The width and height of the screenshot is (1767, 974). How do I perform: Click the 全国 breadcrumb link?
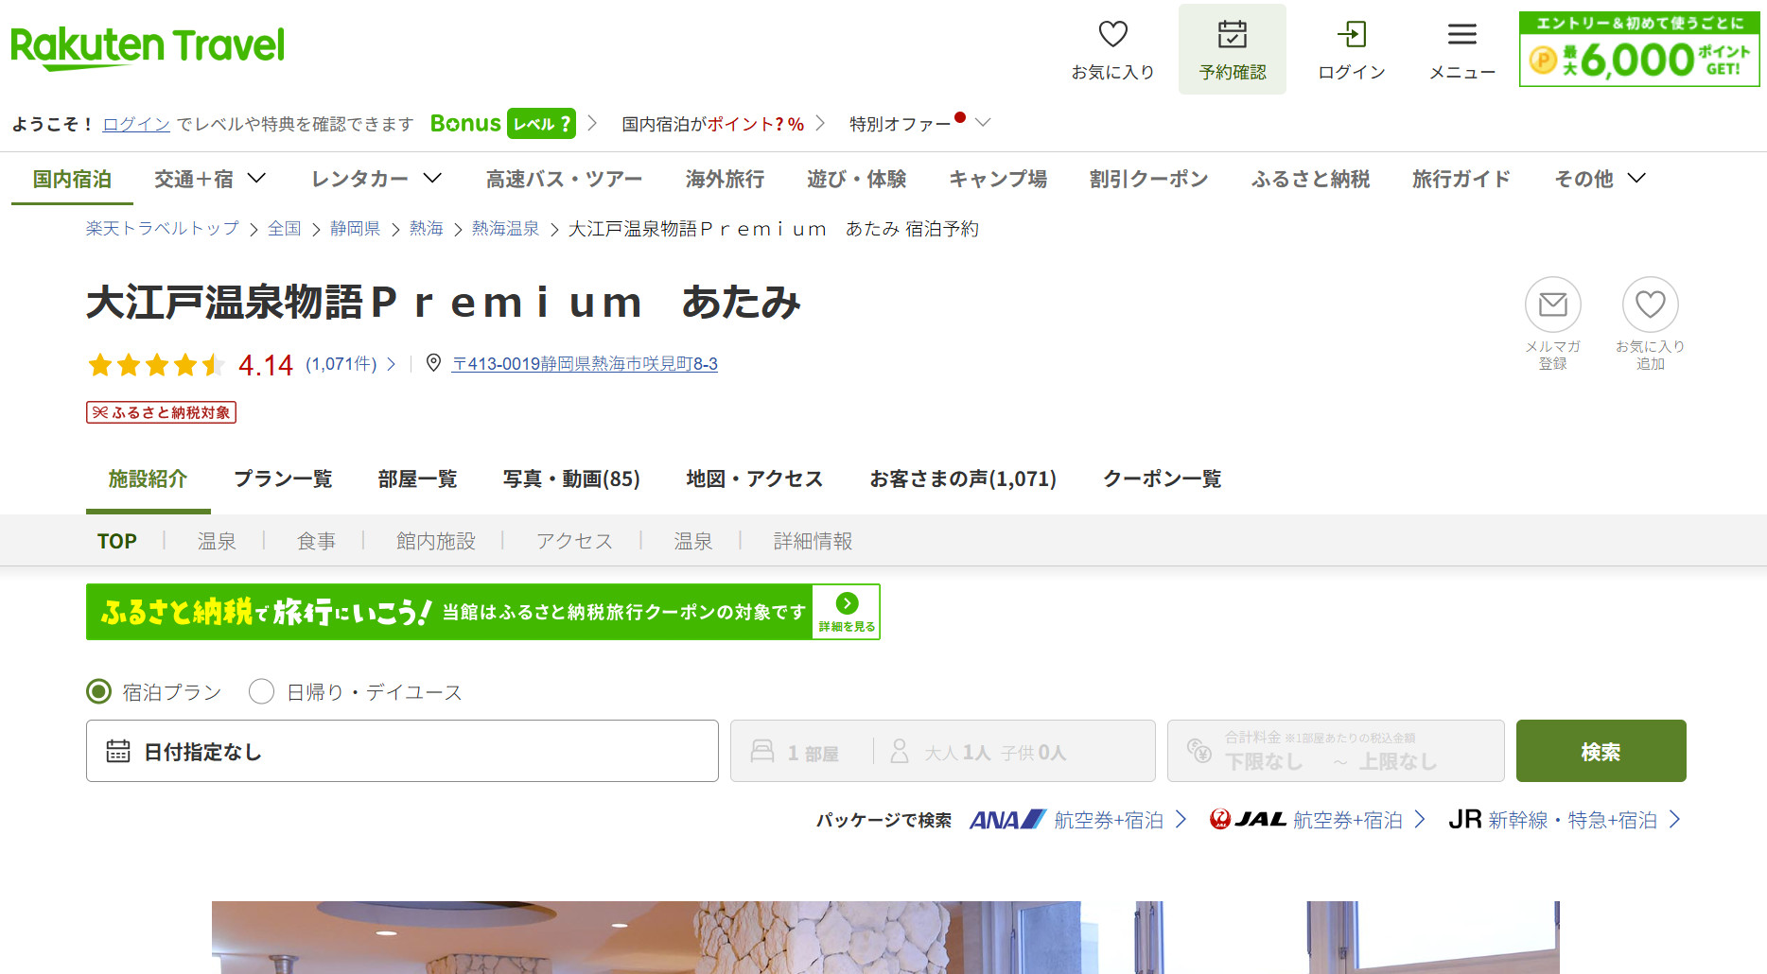pos(284,229)
